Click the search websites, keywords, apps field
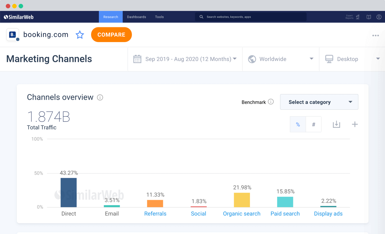385x234 pixels. [x=251, y=17]
